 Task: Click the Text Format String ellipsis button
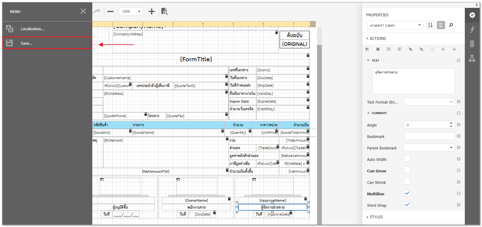[451, 102]
